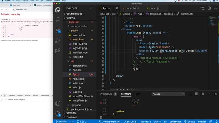Open the Problems panel tab
Image resolution: width=219 pixels, height=123 pixels.
108,94
